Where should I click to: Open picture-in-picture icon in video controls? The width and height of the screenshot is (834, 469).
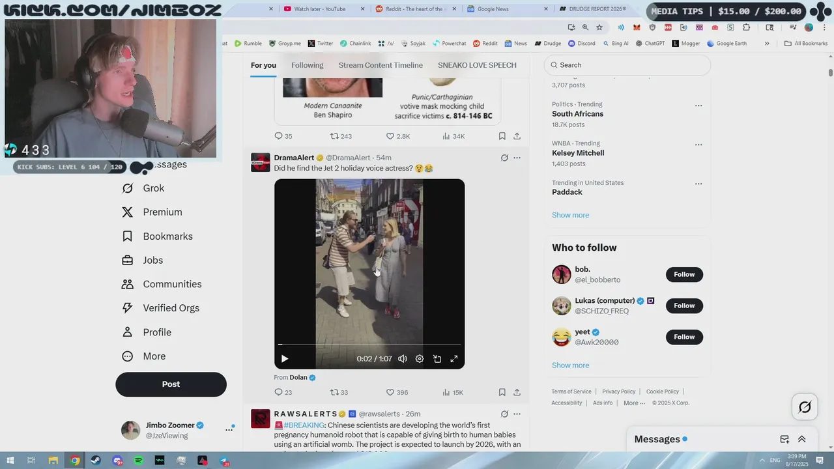[x=437, y=359]
